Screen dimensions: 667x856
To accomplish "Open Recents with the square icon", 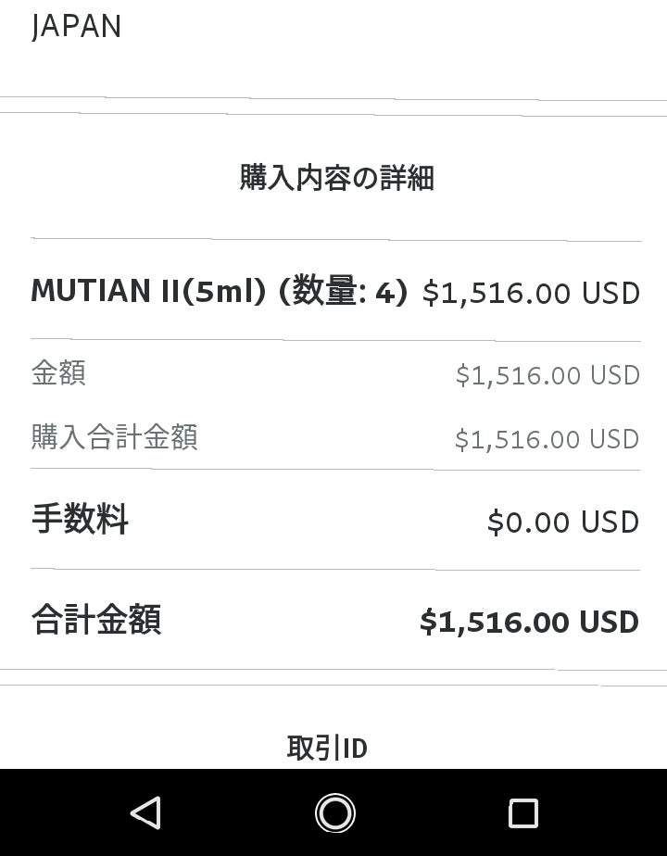I will (522, 812).
